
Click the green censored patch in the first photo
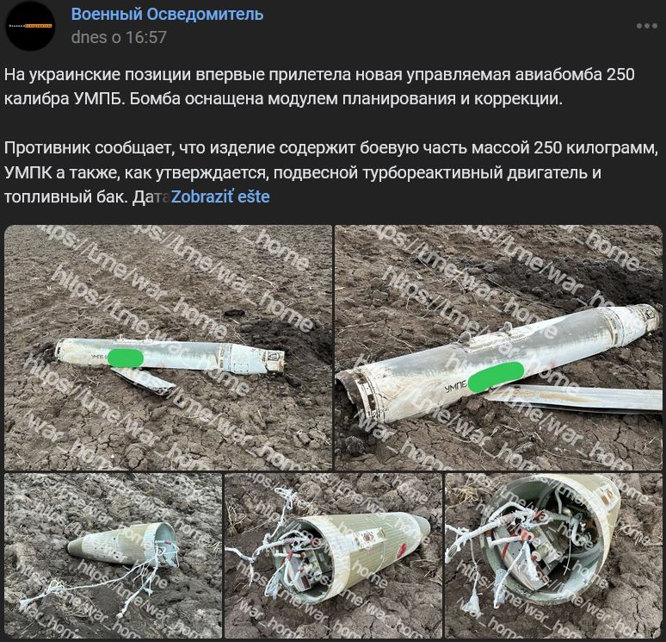[126, 358]
